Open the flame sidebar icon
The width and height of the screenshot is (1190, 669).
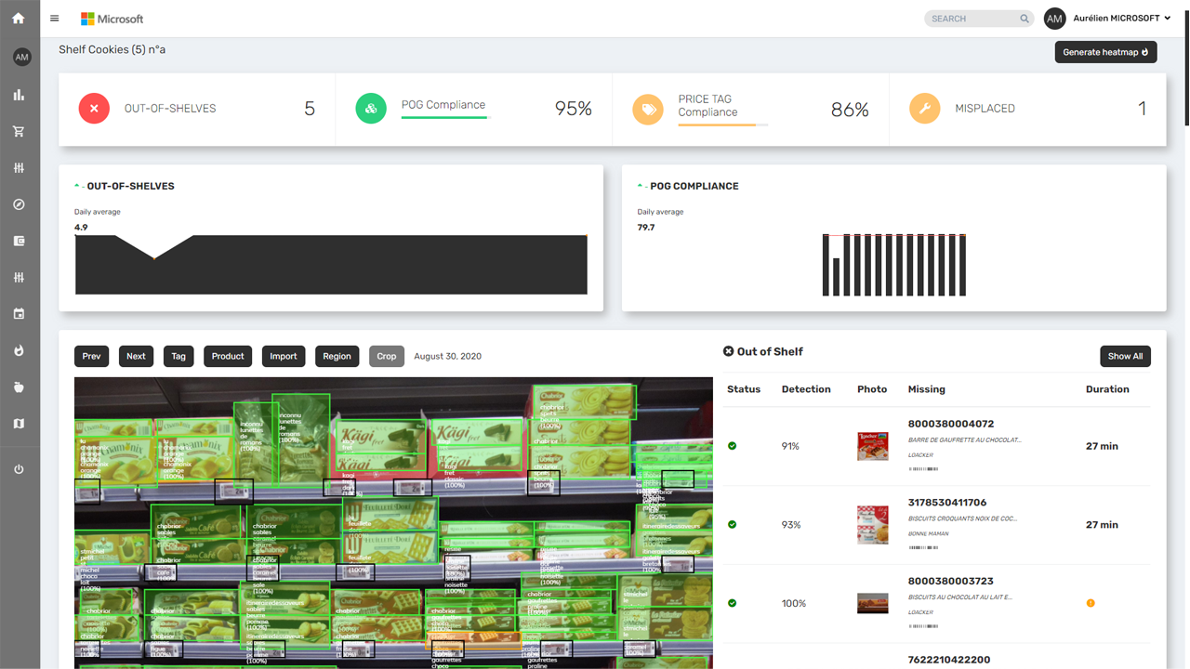click(19, 350)
